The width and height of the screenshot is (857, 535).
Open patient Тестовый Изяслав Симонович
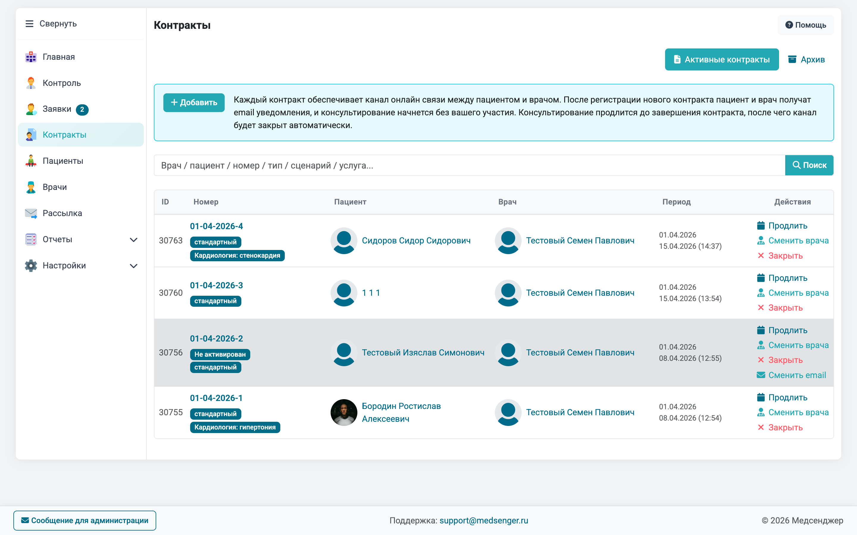pyautogui.click(x=423, y=353)
